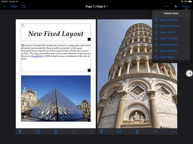The height and width of the screenshot is (144, 193).
Task: Expand the Export As EPUB chevron
Action: point(187,20)
